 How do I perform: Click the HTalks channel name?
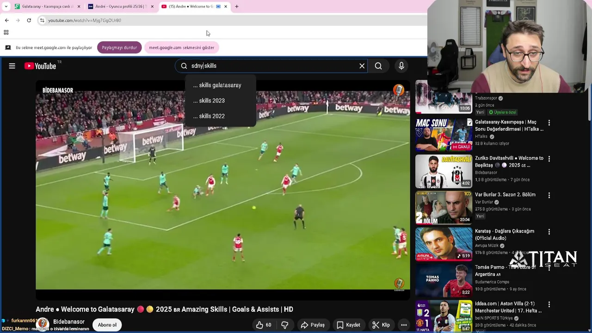481,137
